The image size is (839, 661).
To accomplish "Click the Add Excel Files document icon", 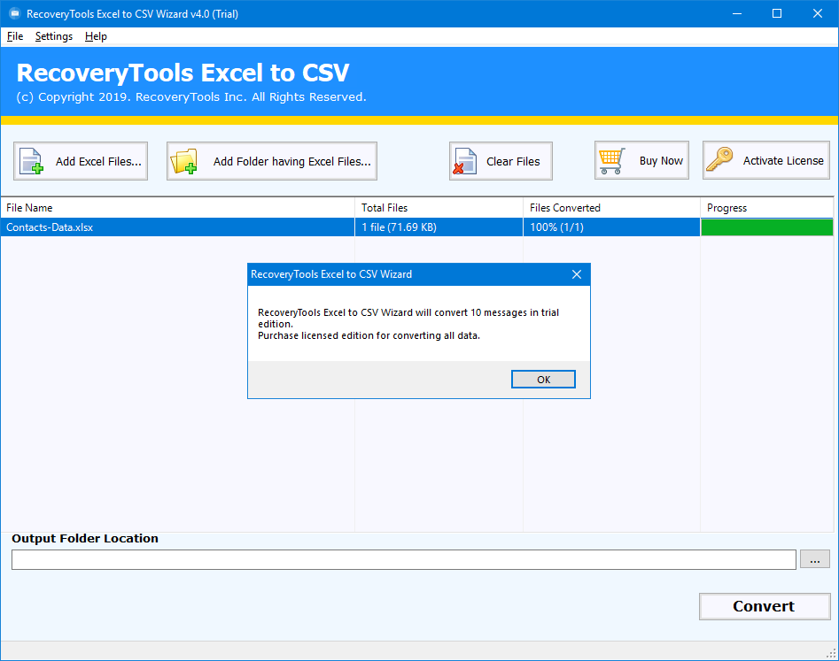I will (x=31, y=161).
